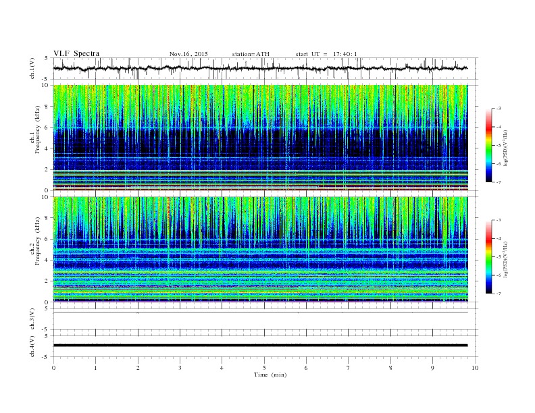Click the ch.4 thick black voltage trace
This screenshot has height=413, width=535.
[260, 346]
